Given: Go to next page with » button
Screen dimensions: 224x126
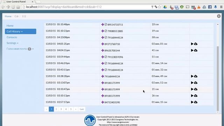Looking at the screenshot, I should (x=76, y=109).
